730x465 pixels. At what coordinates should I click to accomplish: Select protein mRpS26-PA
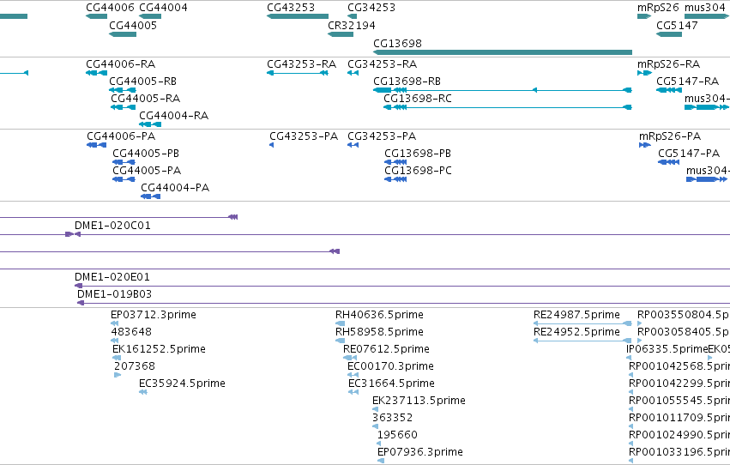point(670,136)
